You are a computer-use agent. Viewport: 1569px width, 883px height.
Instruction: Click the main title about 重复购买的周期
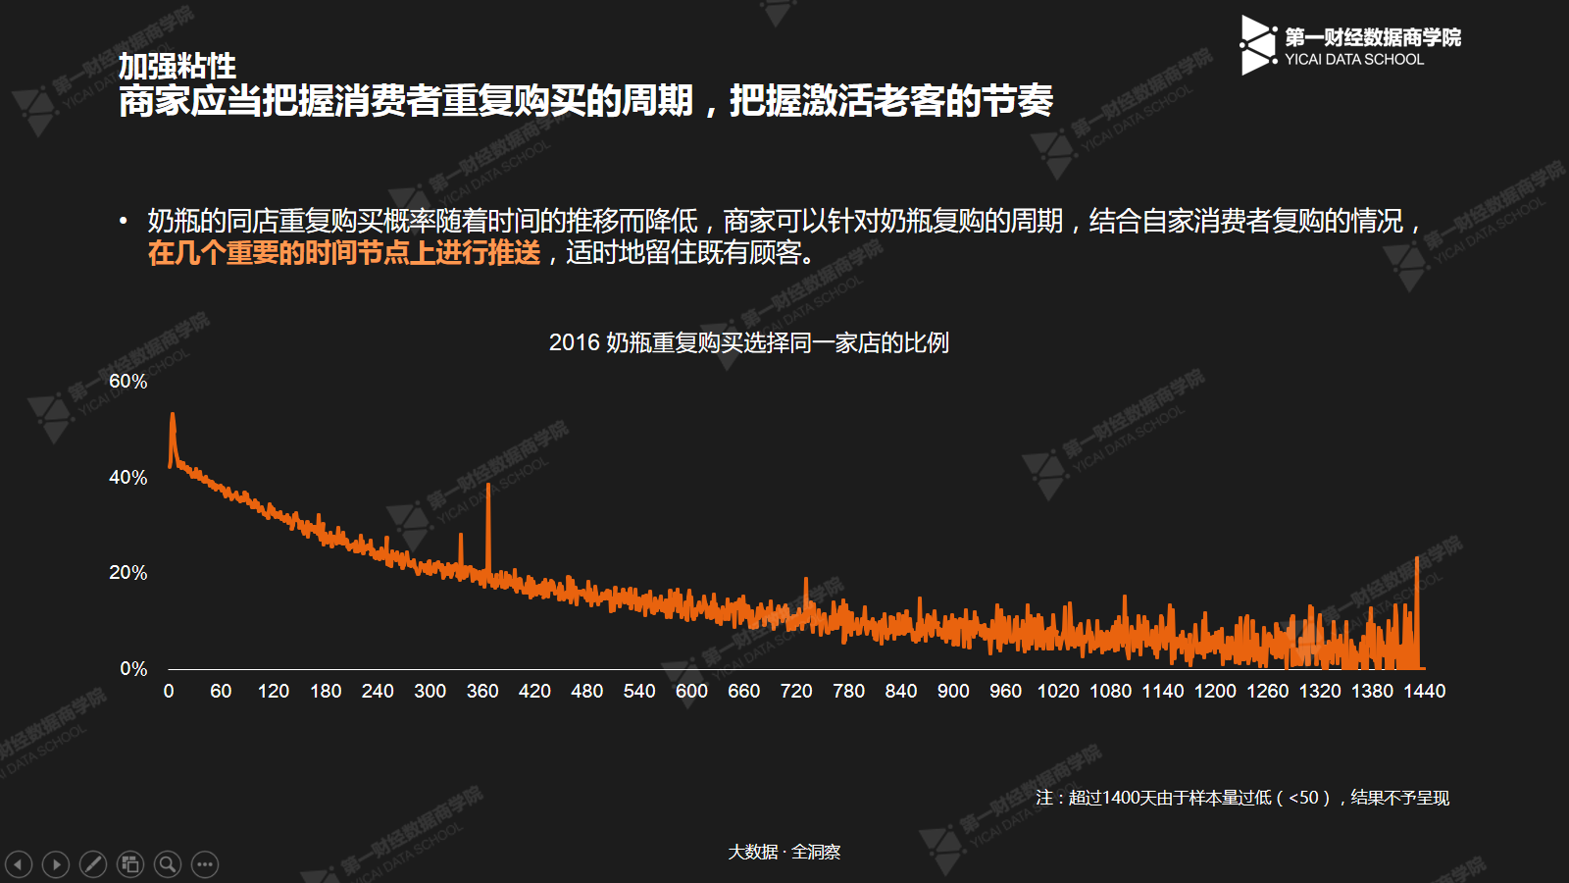coord(585,101)
